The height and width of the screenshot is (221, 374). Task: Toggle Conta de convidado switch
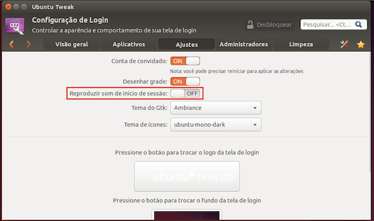tap(185, 61)
